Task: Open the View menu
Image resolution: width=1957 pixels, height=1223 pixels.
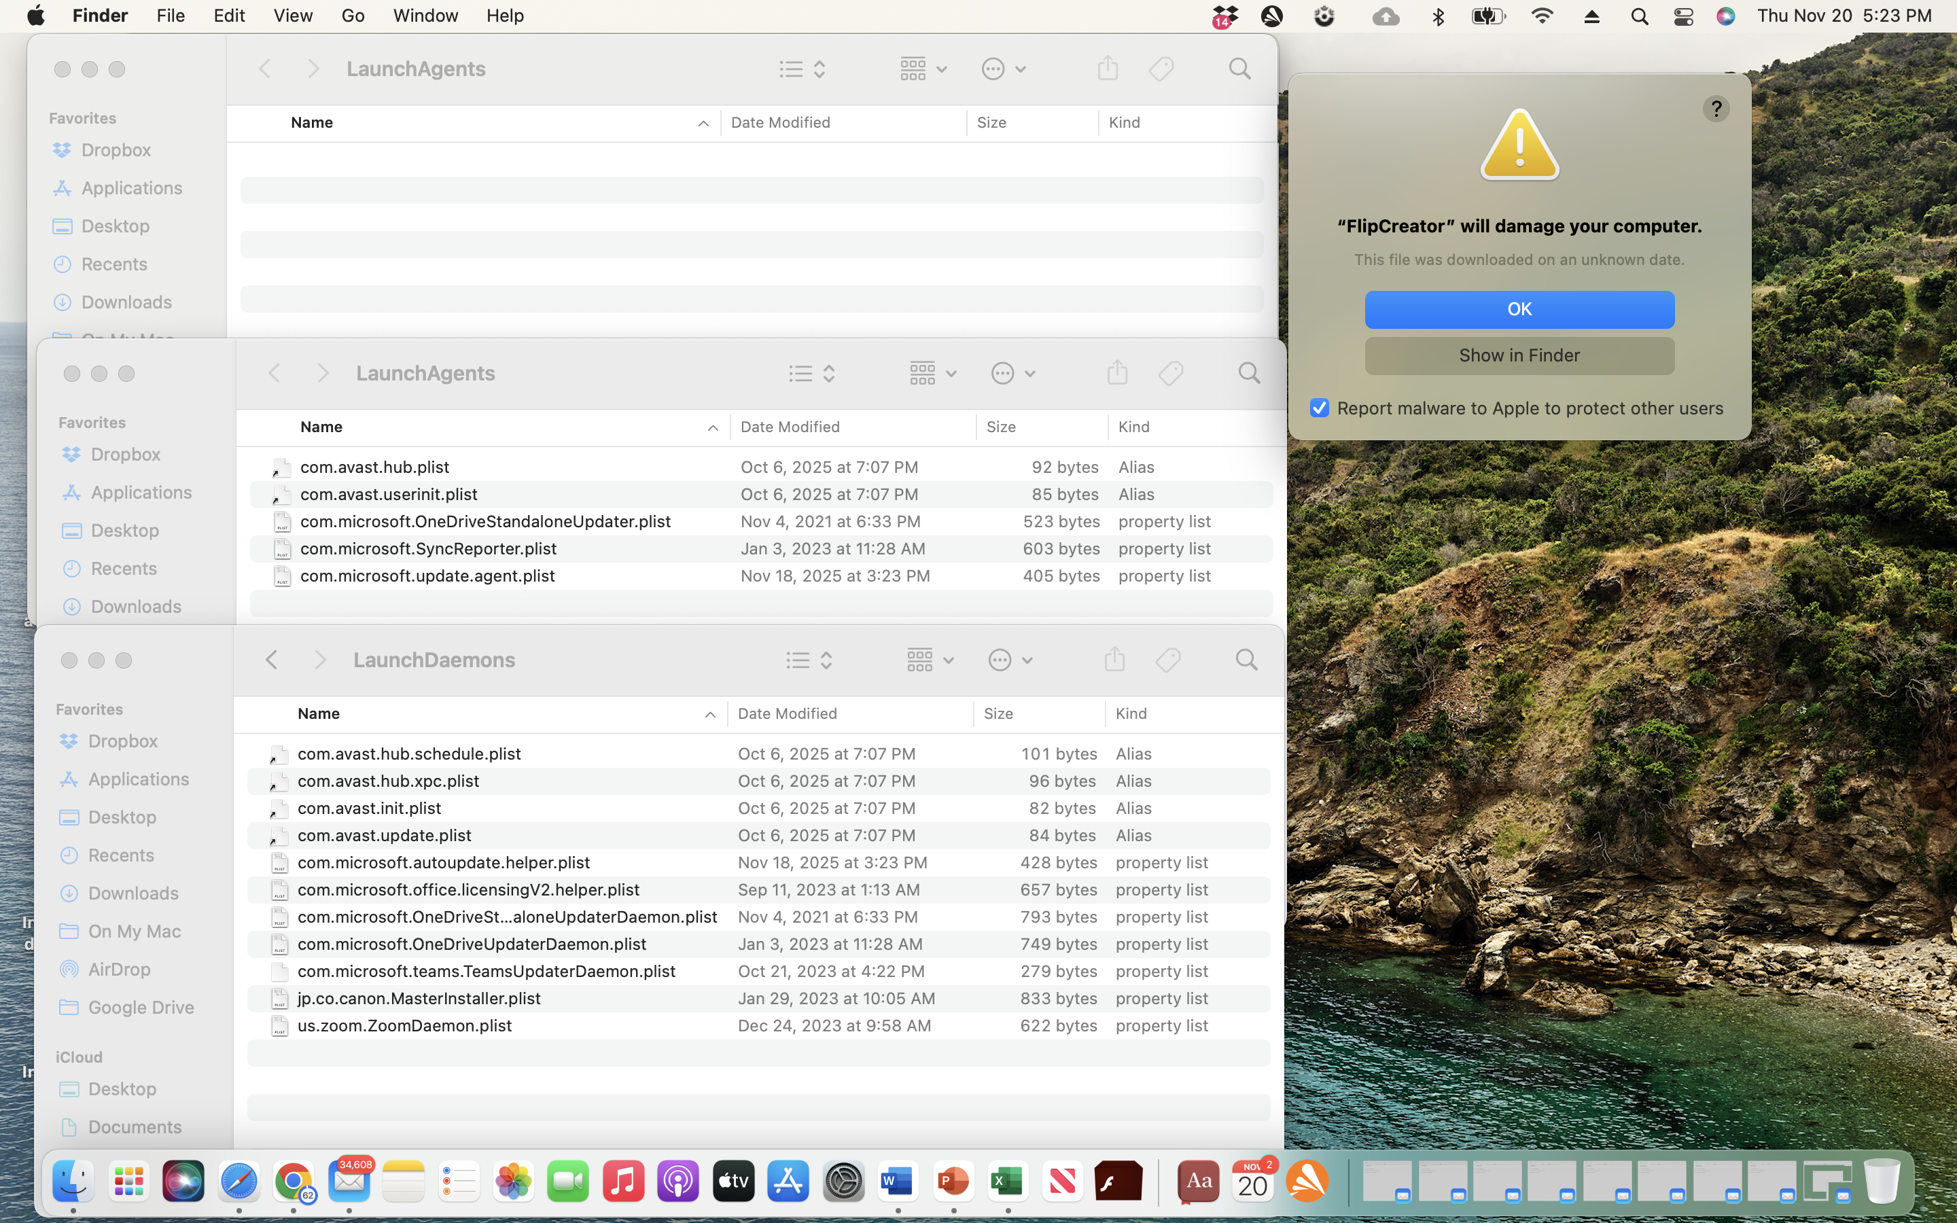Action: click(x=293, y=16)
